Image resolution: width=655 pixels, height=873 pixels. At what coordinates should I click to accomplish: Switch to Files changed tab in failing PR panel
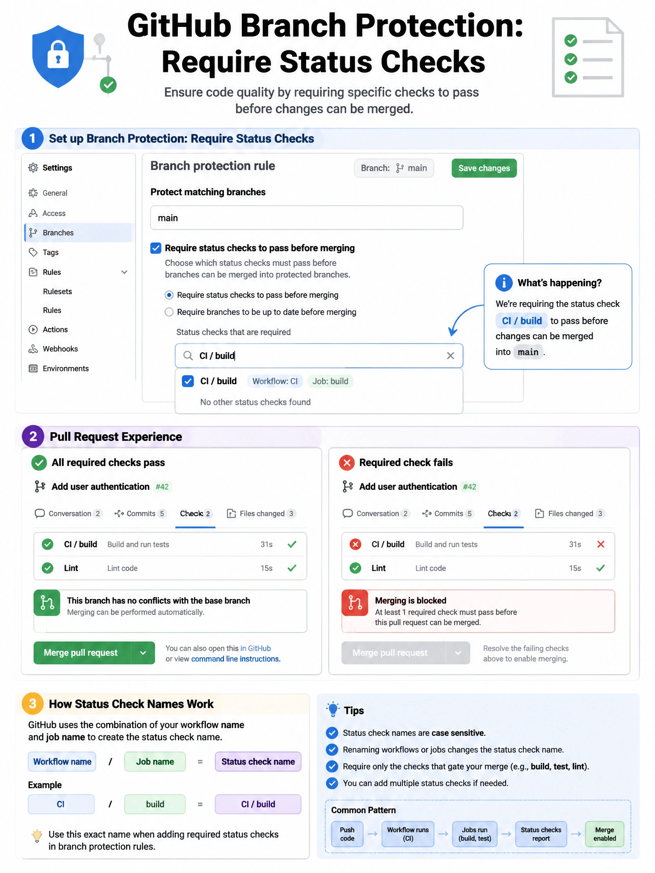click(570, 513)
